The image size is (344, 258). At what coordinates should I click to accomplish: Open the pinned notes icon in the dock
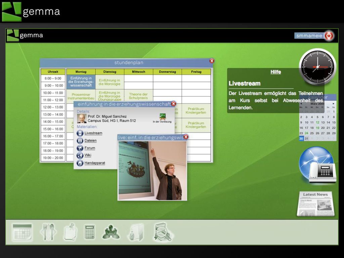click(x=71, y=232)
